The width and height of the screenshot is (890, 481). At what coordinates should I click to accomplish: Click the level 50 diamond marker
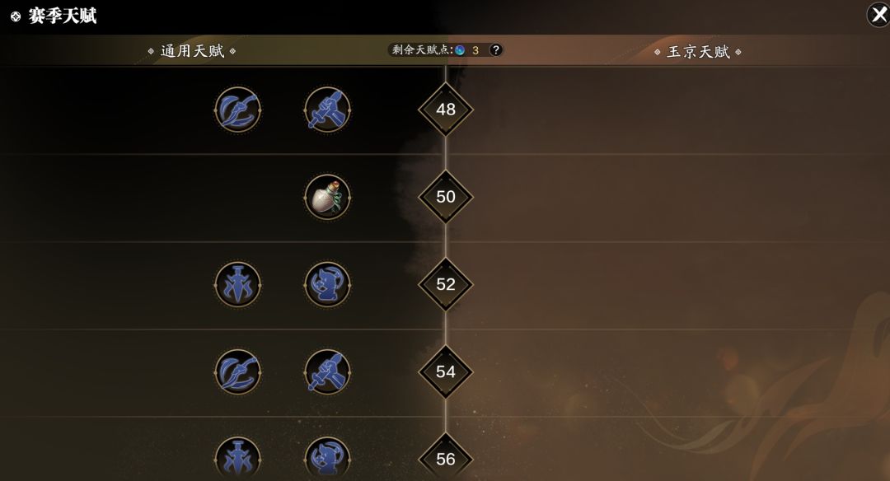click(x=446, y=196)
